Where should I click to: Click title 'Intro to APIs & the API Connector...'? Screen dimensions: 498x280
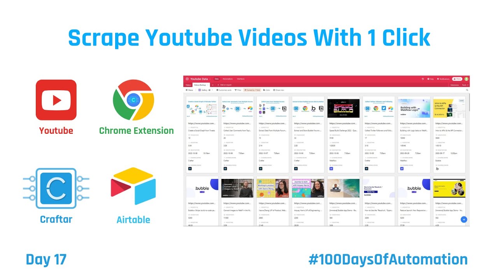[449, 131]
